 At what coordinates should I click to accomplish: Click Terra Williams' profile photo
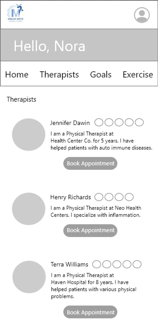click(29, 277)
